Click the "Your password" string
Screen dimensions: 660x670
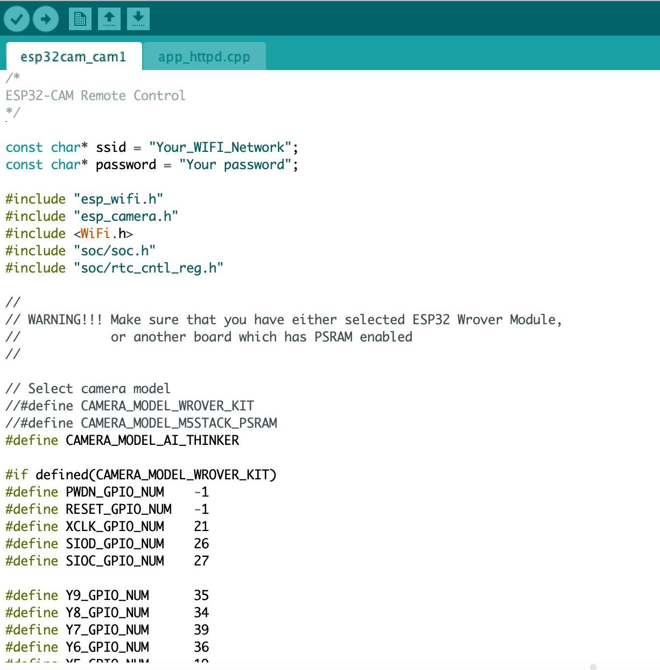(235, 164)
